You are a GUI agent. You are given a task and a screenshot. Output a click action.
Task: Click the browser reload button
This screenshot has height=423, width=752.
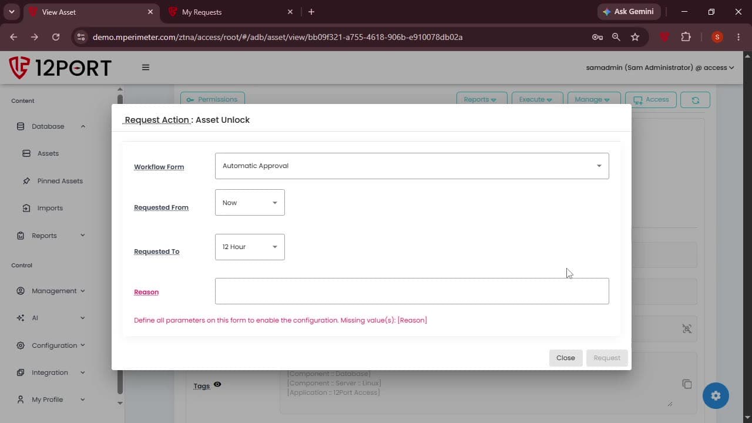click(x=56, y=37)
